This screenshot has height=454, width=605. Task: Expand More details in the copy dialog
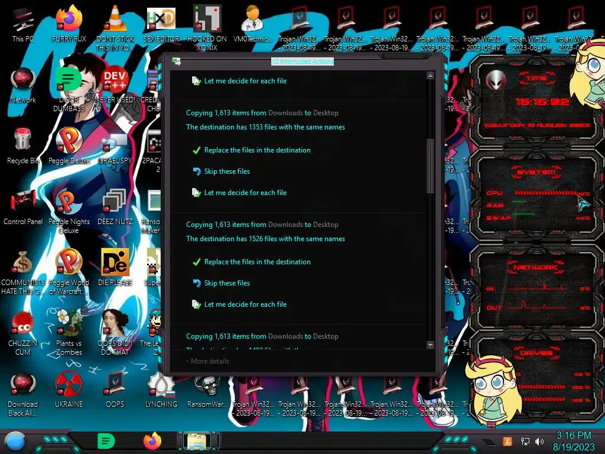(x=208, y=361)
